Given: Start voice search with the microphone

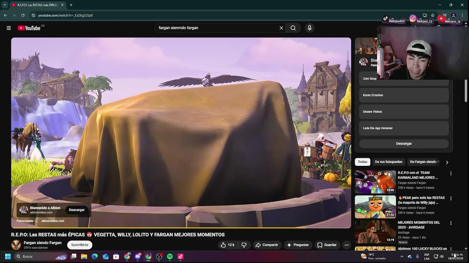Looking at the screenshot, I should [x=310, y=28].
